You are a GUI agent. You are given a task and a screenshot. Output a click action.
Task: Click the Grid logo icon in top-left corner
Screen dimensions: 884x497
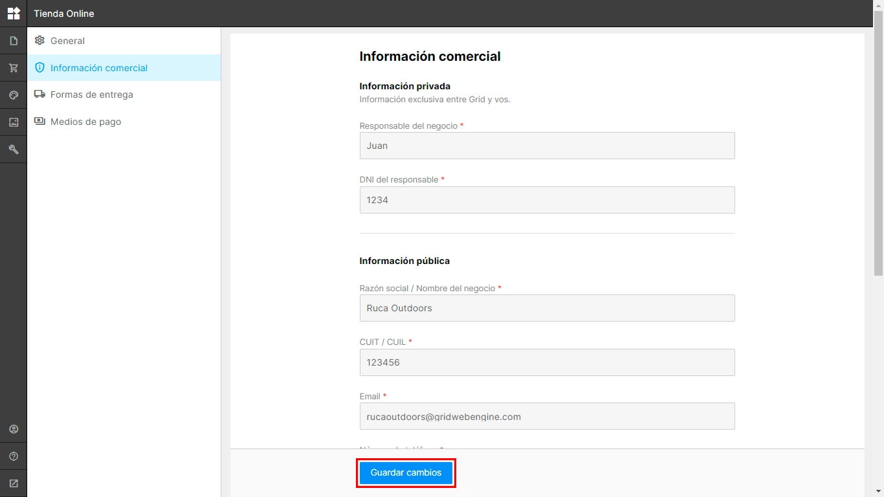tap(14, 13)
